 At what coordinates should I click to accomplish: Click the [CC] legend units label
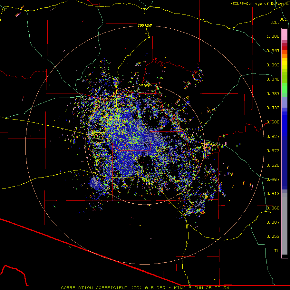[275, 22]
